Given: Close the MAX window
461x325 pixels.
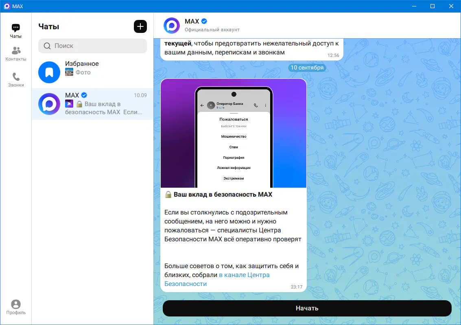Looking at the screenshot, I should [451, 6].
